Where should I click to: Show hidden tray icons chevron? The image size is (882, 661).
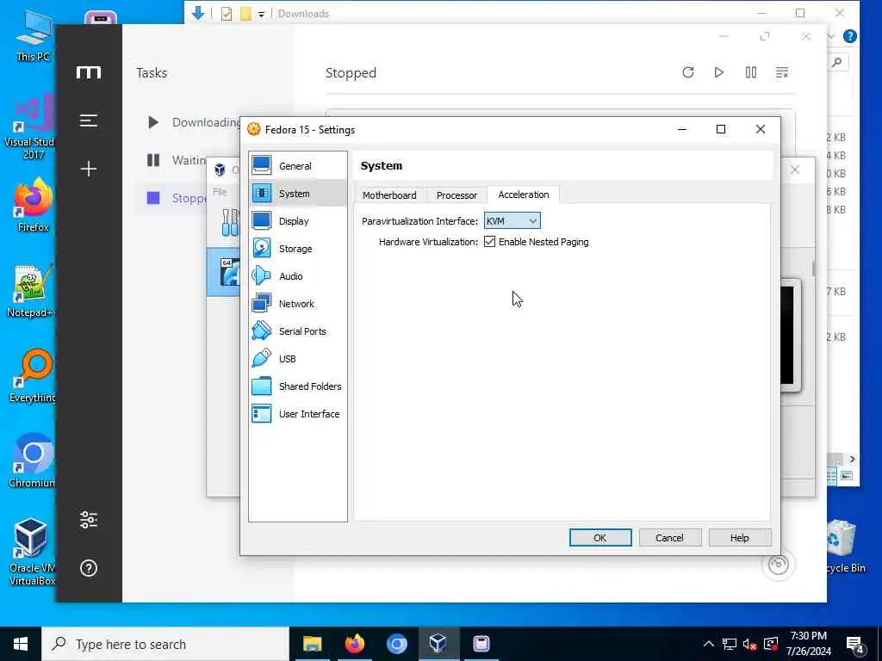pyautogui.click(x=709, y=644)
